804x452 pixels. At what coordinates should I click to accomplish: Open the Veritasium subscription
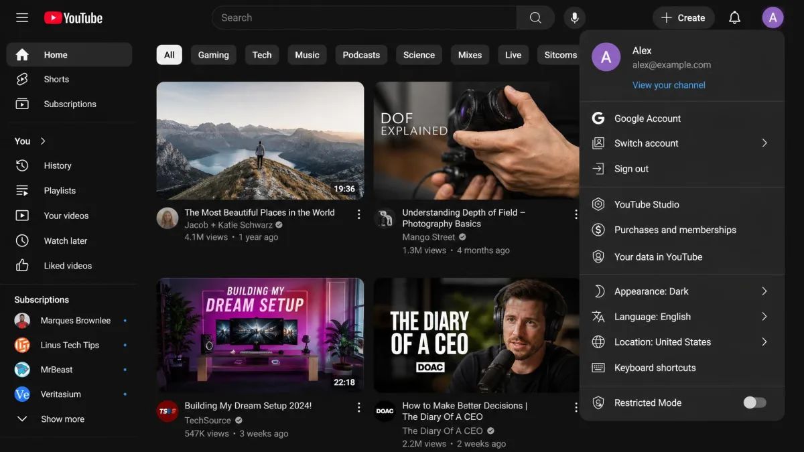click(69, 394)
